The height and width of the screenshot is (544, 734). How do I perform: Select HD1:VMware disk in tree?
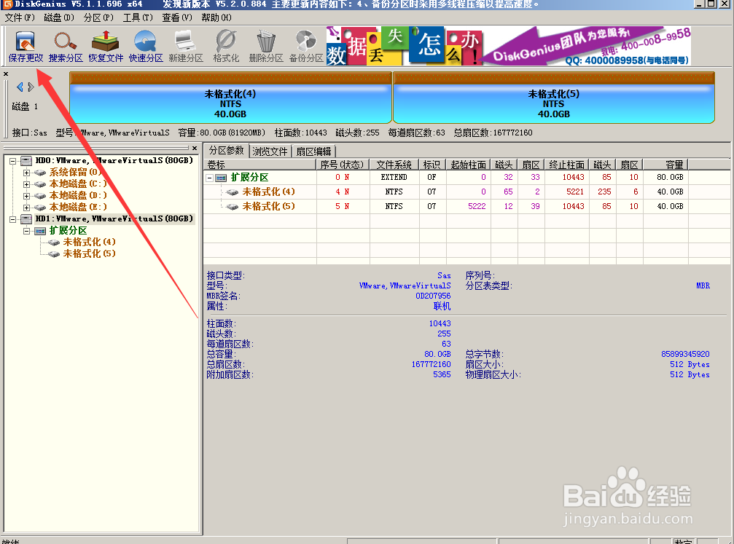114,219
